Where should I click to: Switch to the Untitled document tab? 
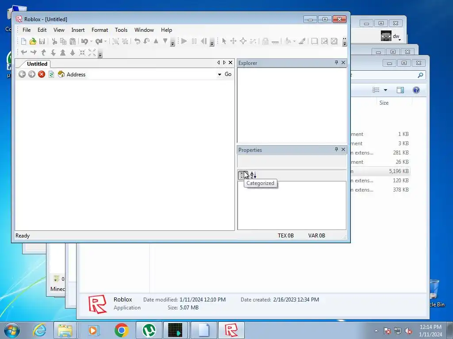37,64
